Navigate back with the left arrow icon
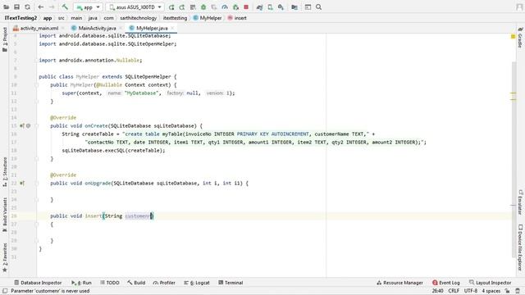 41,7
